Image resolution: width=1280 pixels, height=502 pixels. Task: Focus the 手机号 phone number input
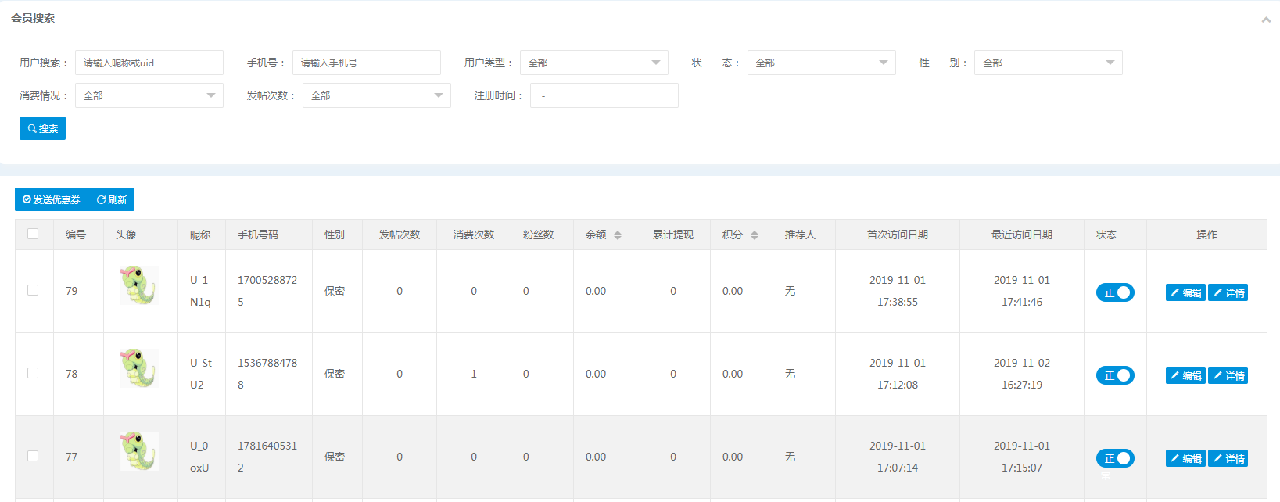coord(367,63)
